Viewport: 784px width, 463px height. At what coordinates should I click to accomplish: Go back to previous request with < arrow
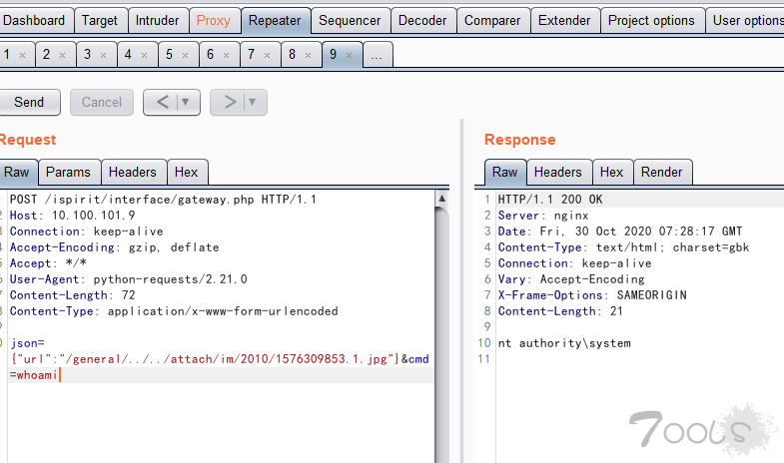point(162,103)
